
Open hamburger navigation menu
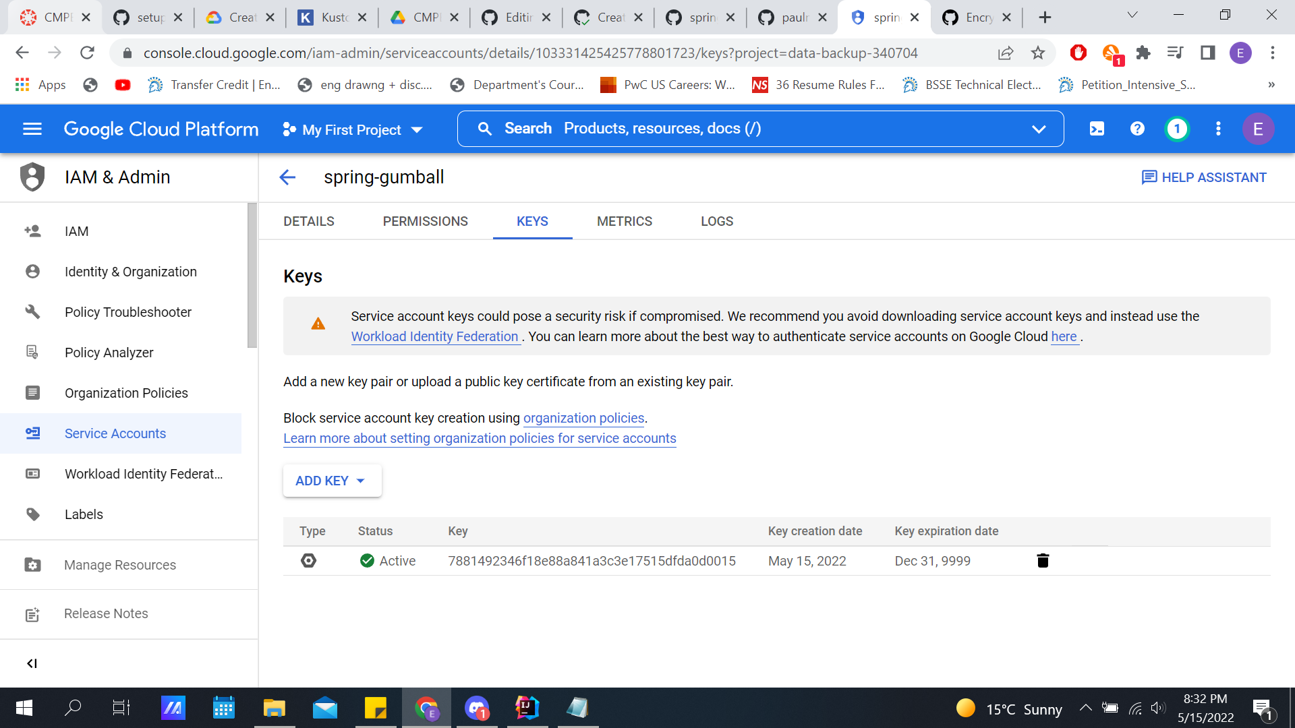click(32, 129)
